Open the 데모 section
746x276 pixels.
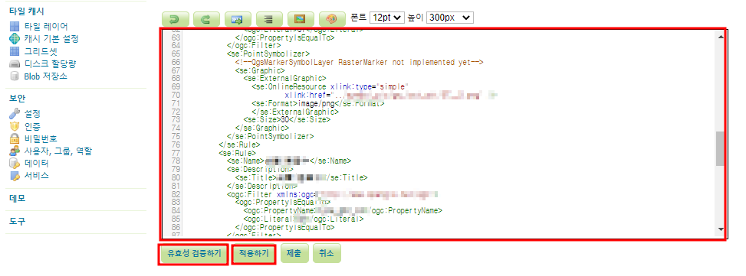coord(17,199)
